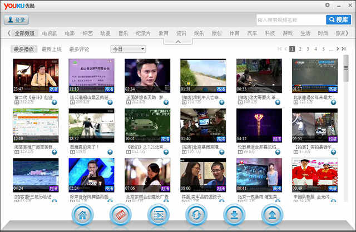Switch to the 电影 channel tab

pos(70,33)
